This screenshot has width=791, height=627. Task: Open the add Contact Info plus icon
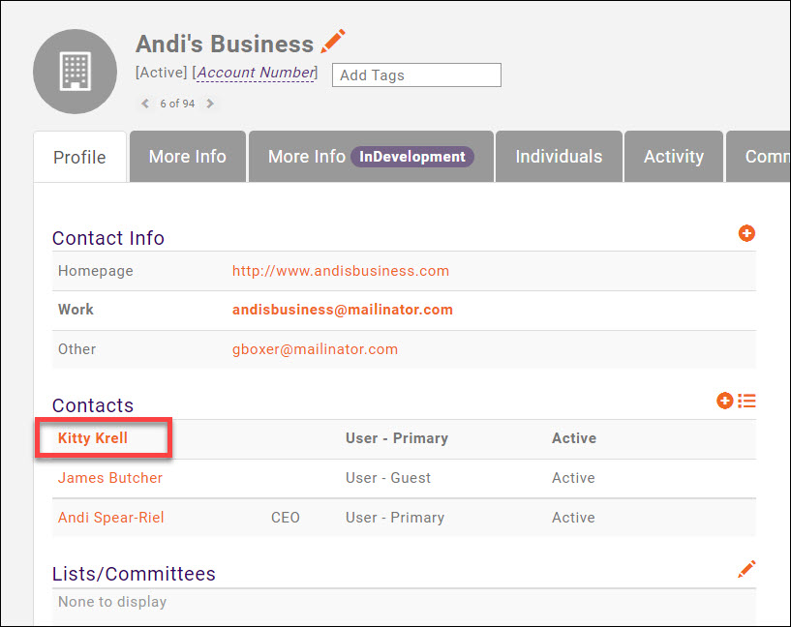pyautogui.click(x=746, y=233)
